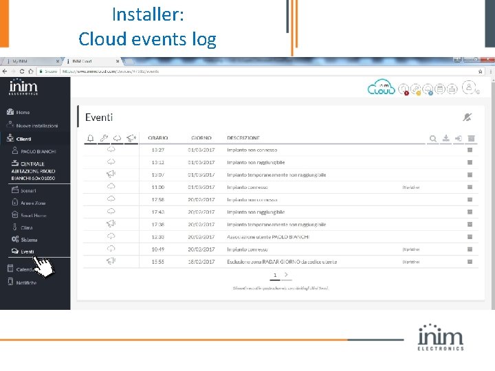The width and height of the screenshot is (495, 371).
Task: Open the Clima section
Action: (x=22, y=227)
